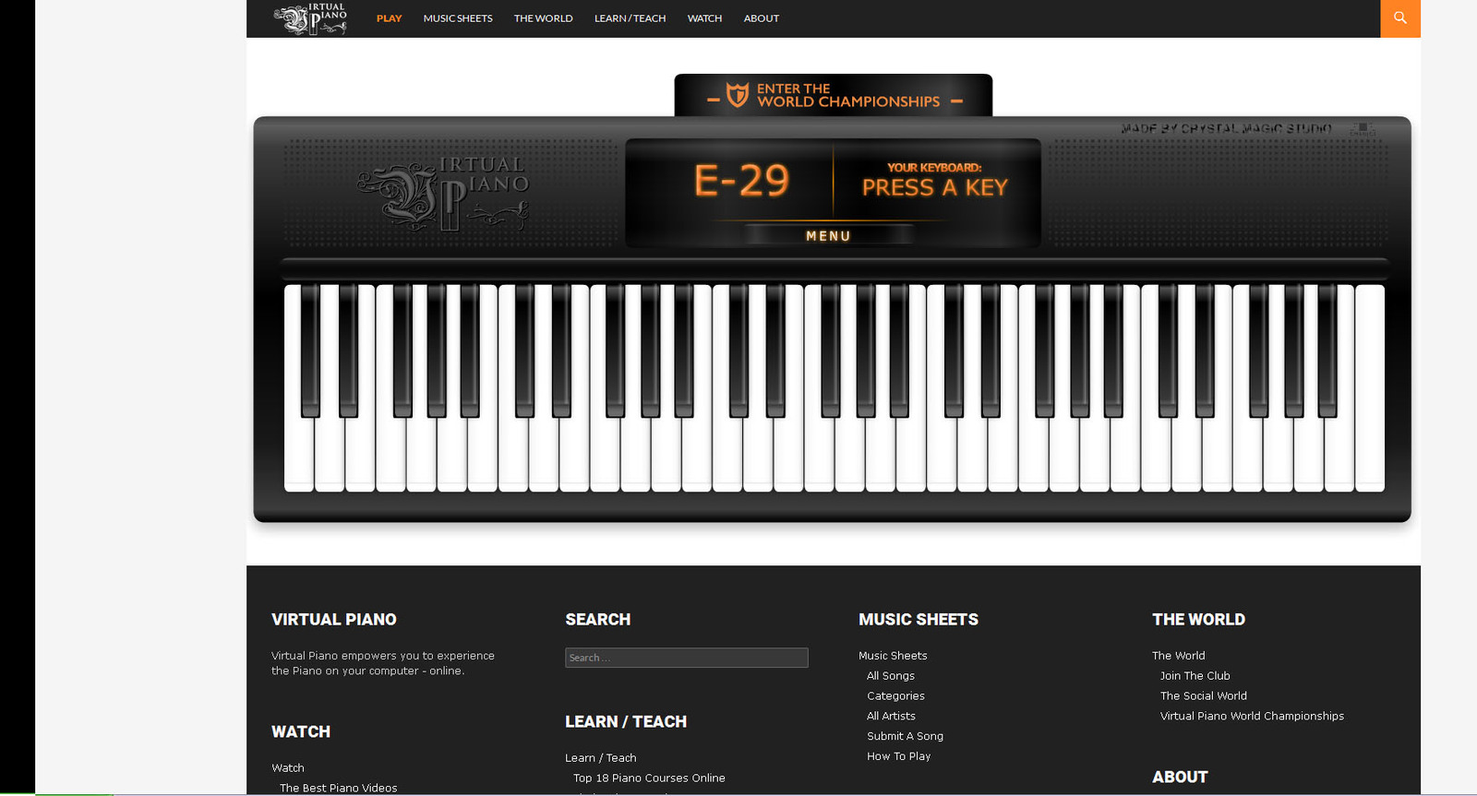Open the All Artists link

coord(891,717)
